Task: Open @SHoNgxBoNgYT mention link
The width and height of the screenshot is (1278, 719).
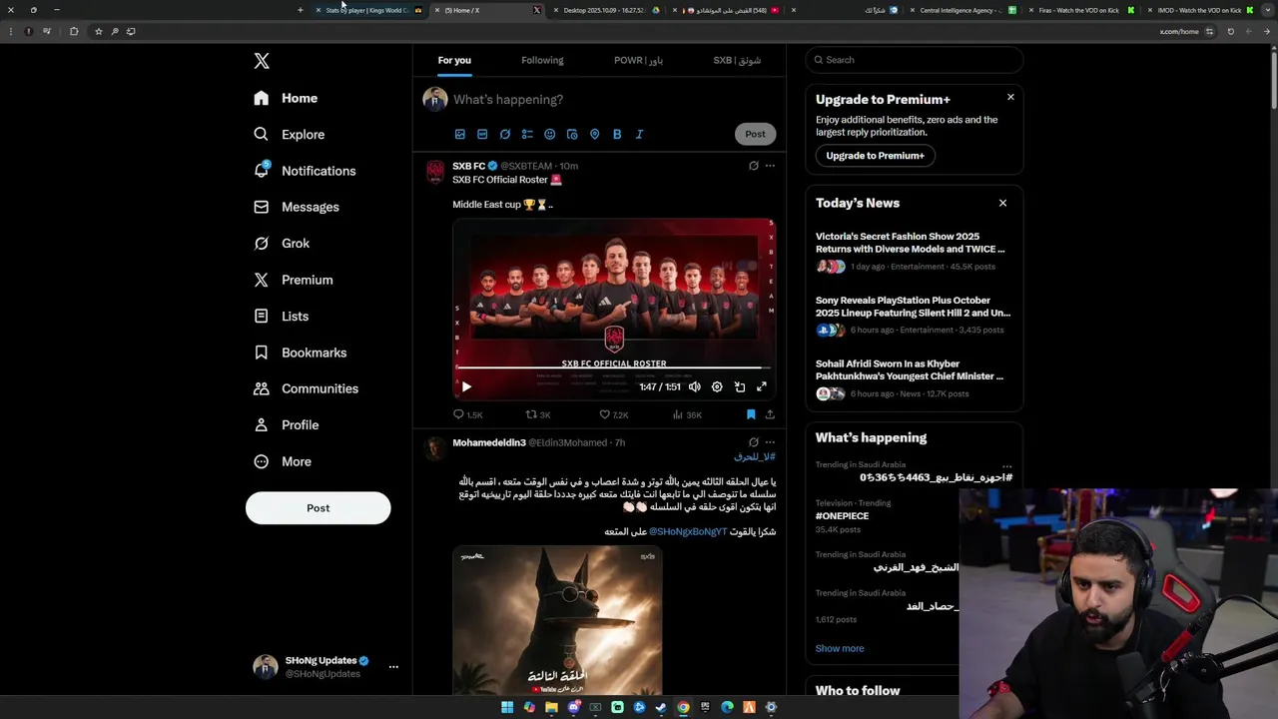Action: [x=688, y=532]
